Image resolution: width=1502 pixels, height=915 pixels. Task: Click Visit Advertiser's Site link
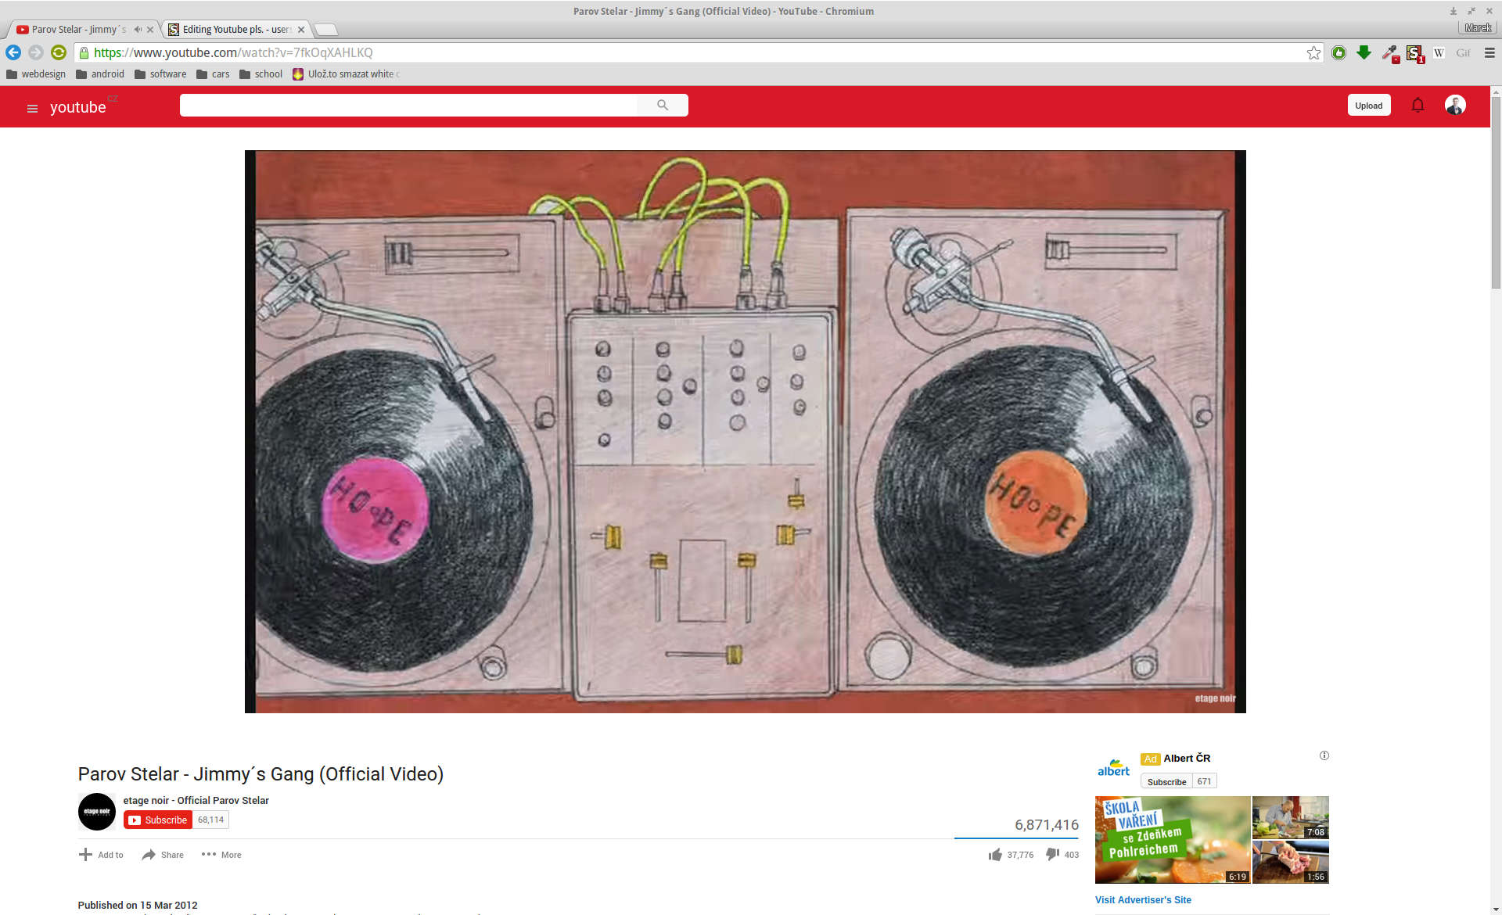pos(1143,900)
